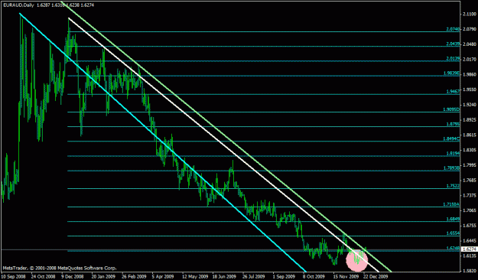Click the 1.9860 price axis label
This screenshot has height=280, width=478.
(470, 74)
